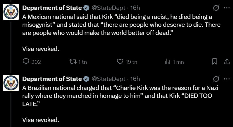Screen dimensions: 233x127
Task: Open the 16h timestamp of first tweet
Action: point(135,8)
